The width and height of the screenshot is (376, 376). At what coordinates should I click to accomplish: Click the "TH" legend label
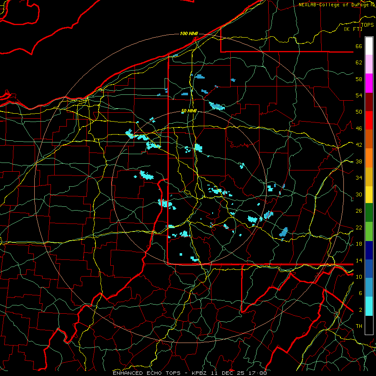pos(359,326)
